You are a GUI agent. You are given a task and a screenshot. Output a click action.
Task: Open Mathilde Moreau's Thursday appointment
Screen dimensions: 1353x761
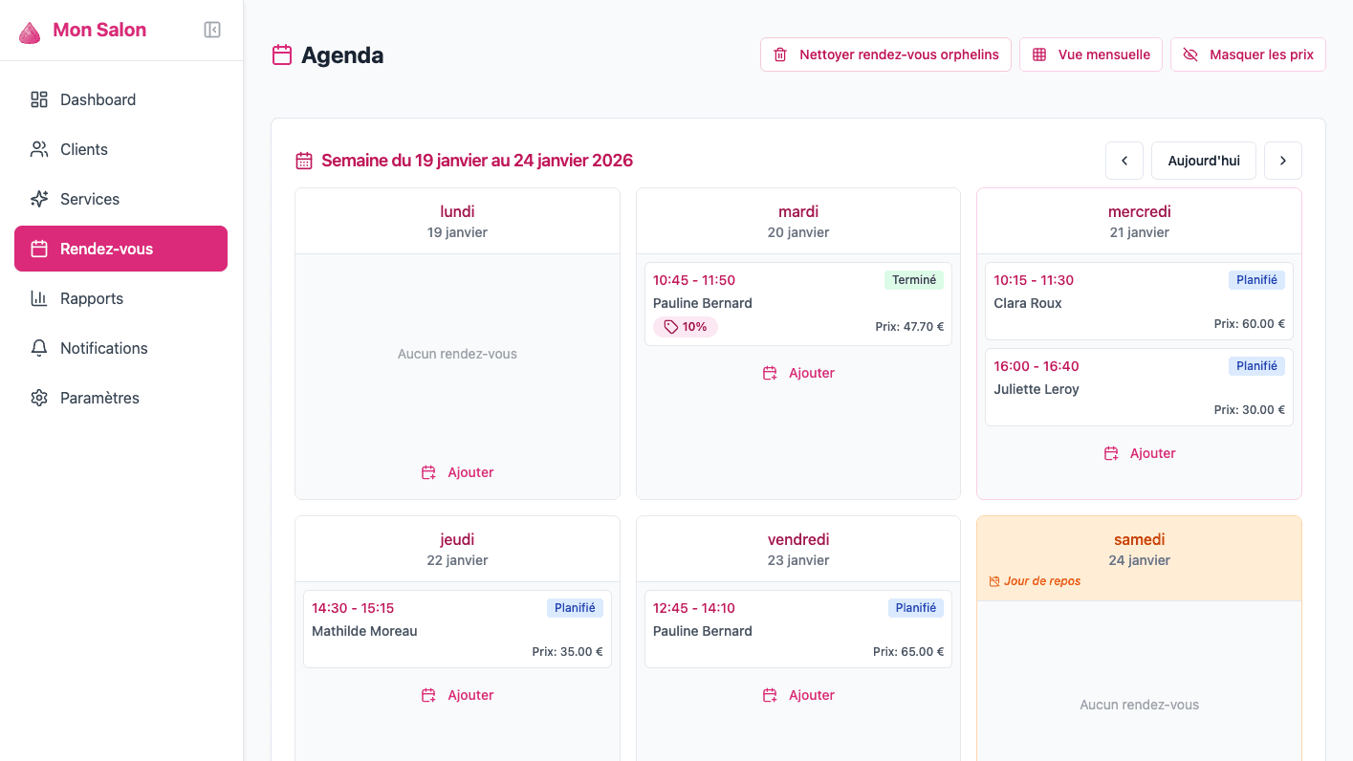click(x=457, y=628)
